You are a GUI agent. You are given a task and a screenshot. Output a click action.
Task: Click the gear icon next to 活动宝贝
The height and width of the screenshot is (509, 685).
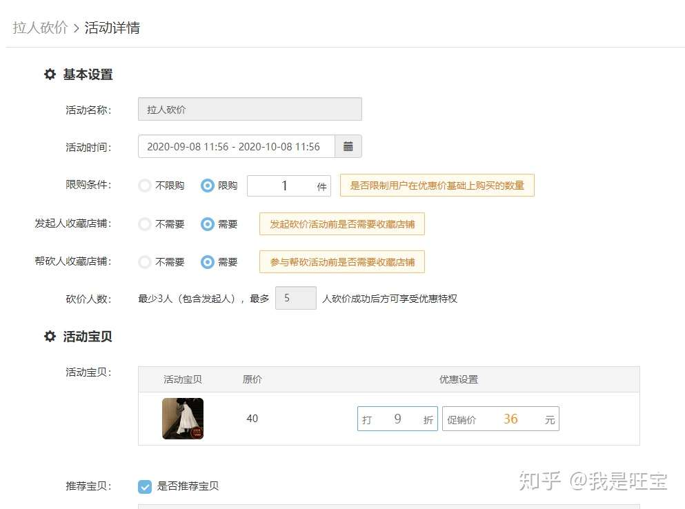point(50,337)
